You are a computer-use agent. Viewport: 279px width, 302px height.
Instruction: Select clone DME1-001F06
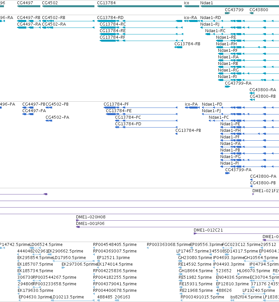(177, 227)
